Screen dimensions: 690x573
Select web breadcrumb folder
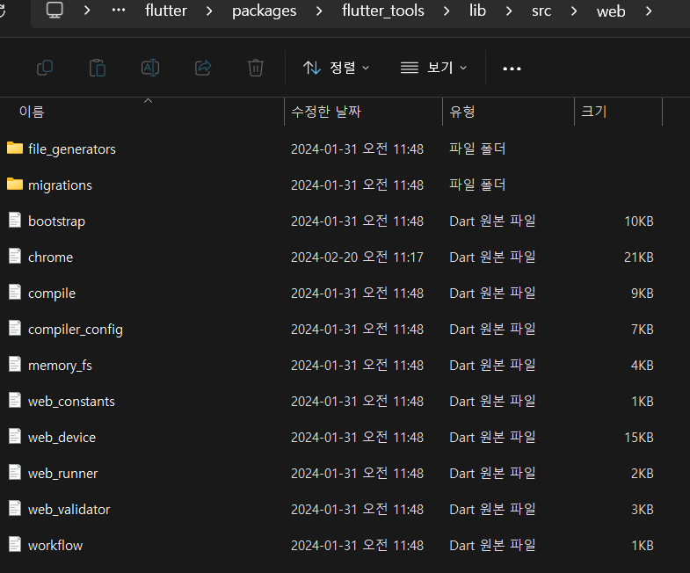click(611, 11)
